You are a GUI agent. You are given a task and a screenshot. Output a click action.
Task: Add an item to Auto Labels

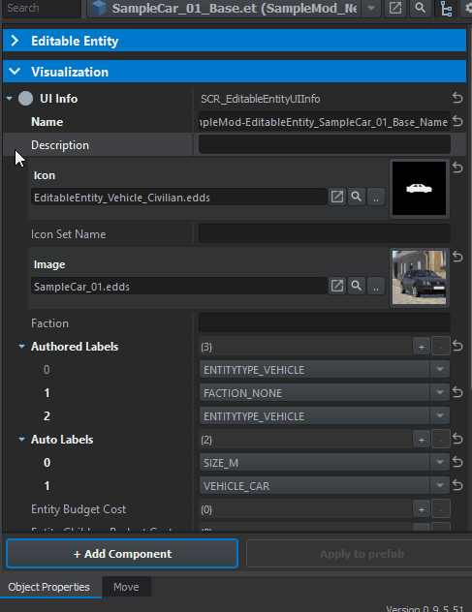point(422,440)
